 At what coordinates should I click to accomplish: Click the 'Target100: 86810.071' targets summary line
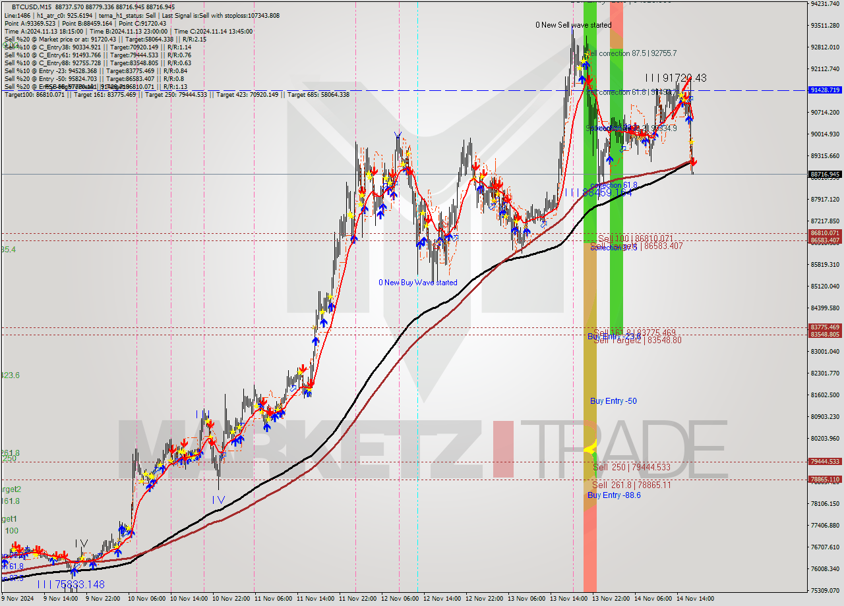(177, 94)
